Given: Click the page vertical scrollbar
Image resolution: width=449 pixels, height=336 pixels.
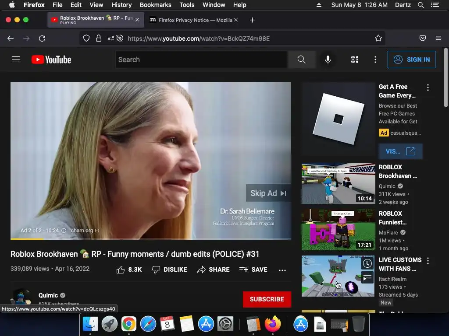Looking at the screenshot, I should (445, 78).
